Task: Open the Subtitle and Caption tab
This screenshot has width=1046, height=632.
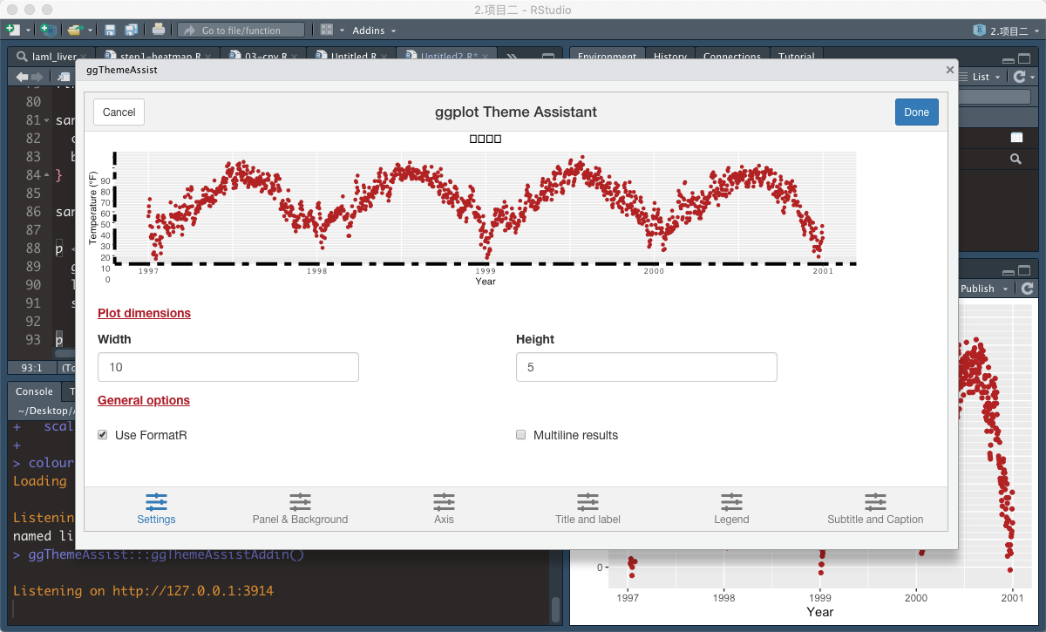Action: click(x=875, y=508)
